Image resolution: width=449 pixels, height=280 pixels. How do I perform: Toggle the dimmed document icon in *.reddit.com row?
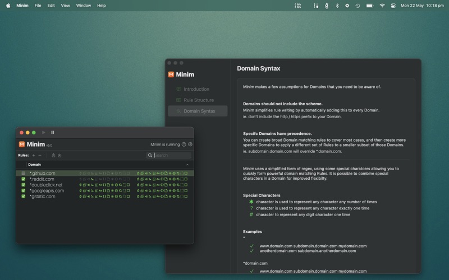pos(108,179)
